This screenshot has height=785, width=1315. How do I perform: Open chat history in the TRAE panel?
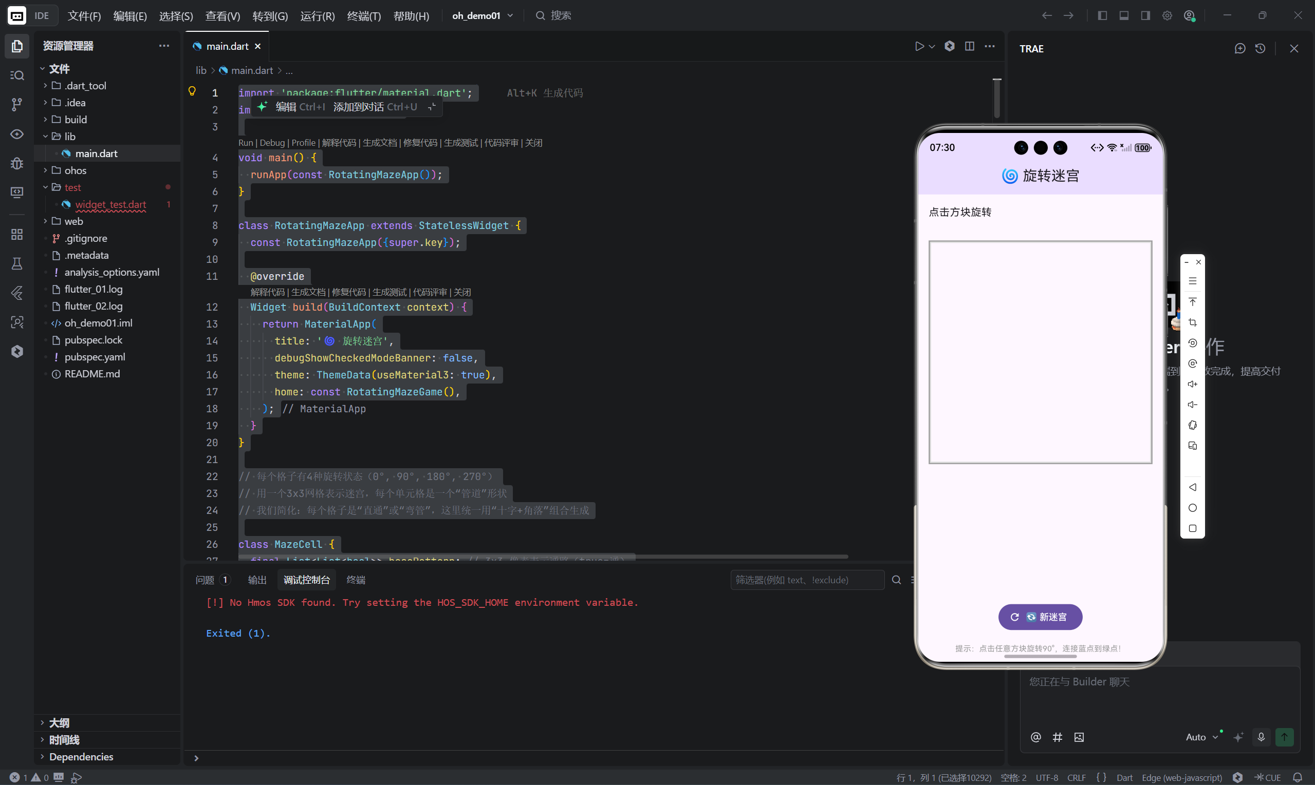coord(1261,49)
